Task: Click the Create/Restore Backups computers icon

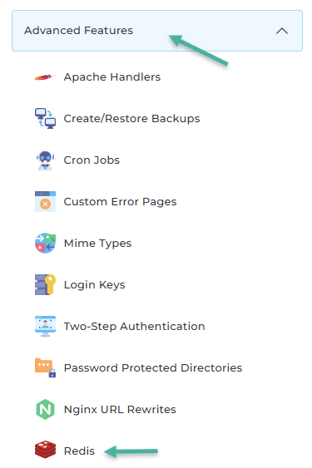Action: point(45,119)
